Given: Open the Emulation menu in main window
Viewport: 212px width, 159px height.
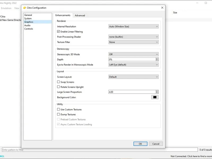Looking at the screenshot, I should coord(6,8).
